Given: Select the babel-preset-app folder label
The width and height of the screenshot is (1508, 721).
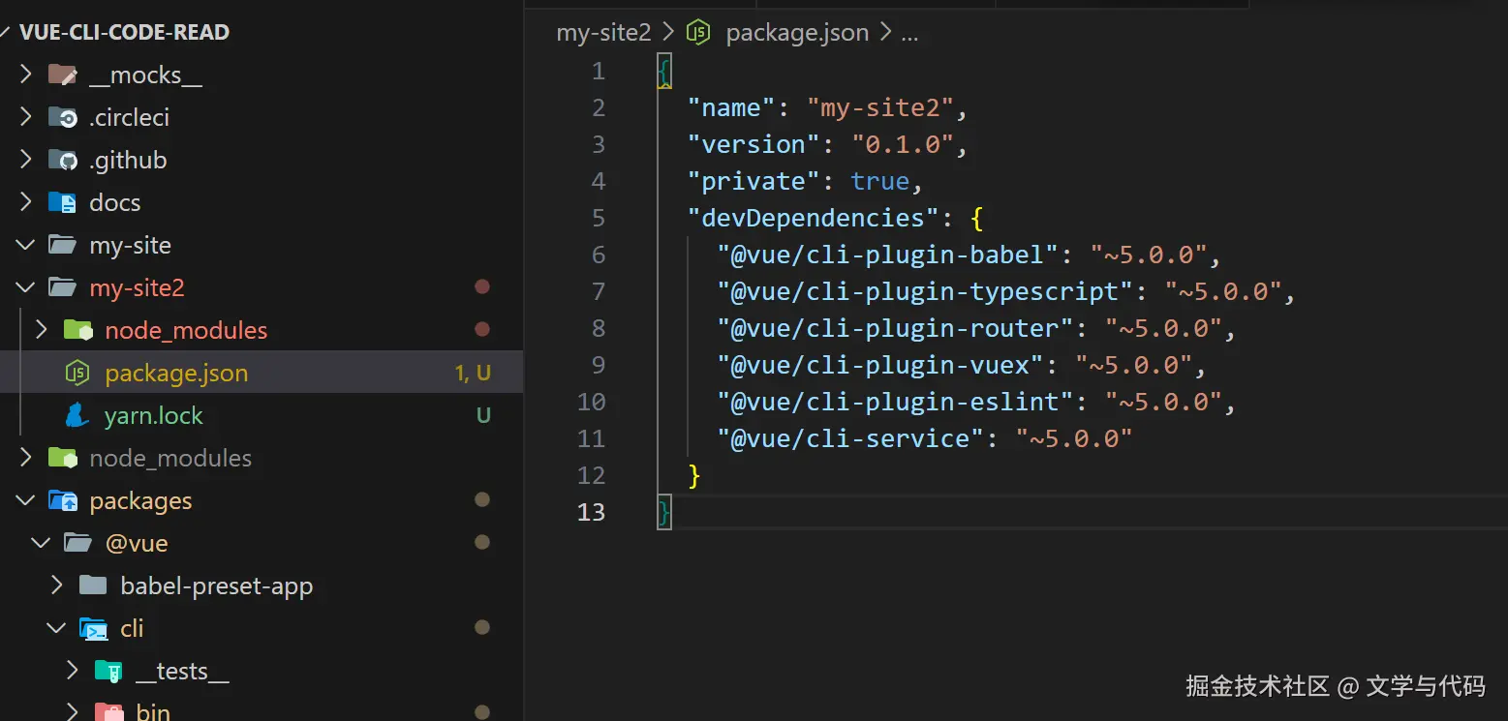Looking at the screenshot, I should click(x=216, y=586).
